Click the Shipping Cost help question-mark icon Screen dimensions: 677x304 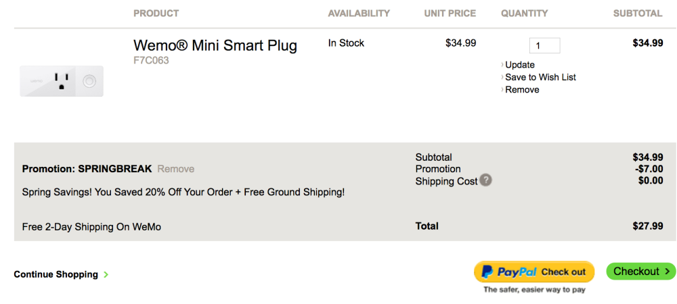pyautogui.click(x=485, y=180)
